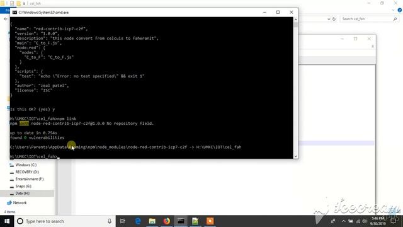The image size is (403, 227).
Task: Show hidden system tray icons
Action: pos(344,221)
